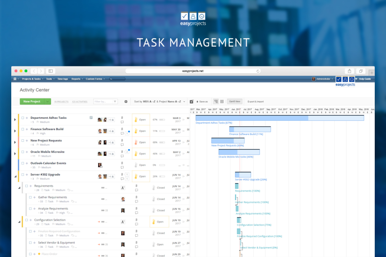Click the browser address bar showing easyprojects.net
This screenshot has height=257, width=386.
coord(193,70)
